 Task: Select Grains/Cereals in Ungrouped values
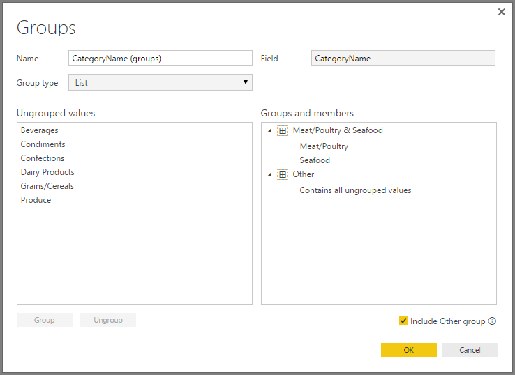coord(47,186)
